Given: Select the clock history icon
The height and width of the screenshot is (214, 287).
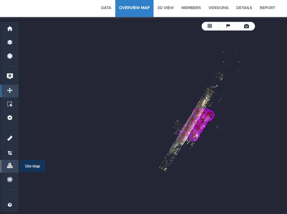Looking at the screenshot, I should [10, 56].
